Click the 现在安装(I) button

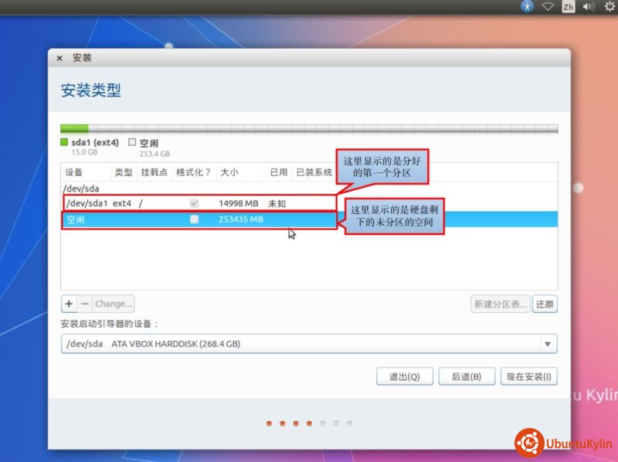point(528,376)
